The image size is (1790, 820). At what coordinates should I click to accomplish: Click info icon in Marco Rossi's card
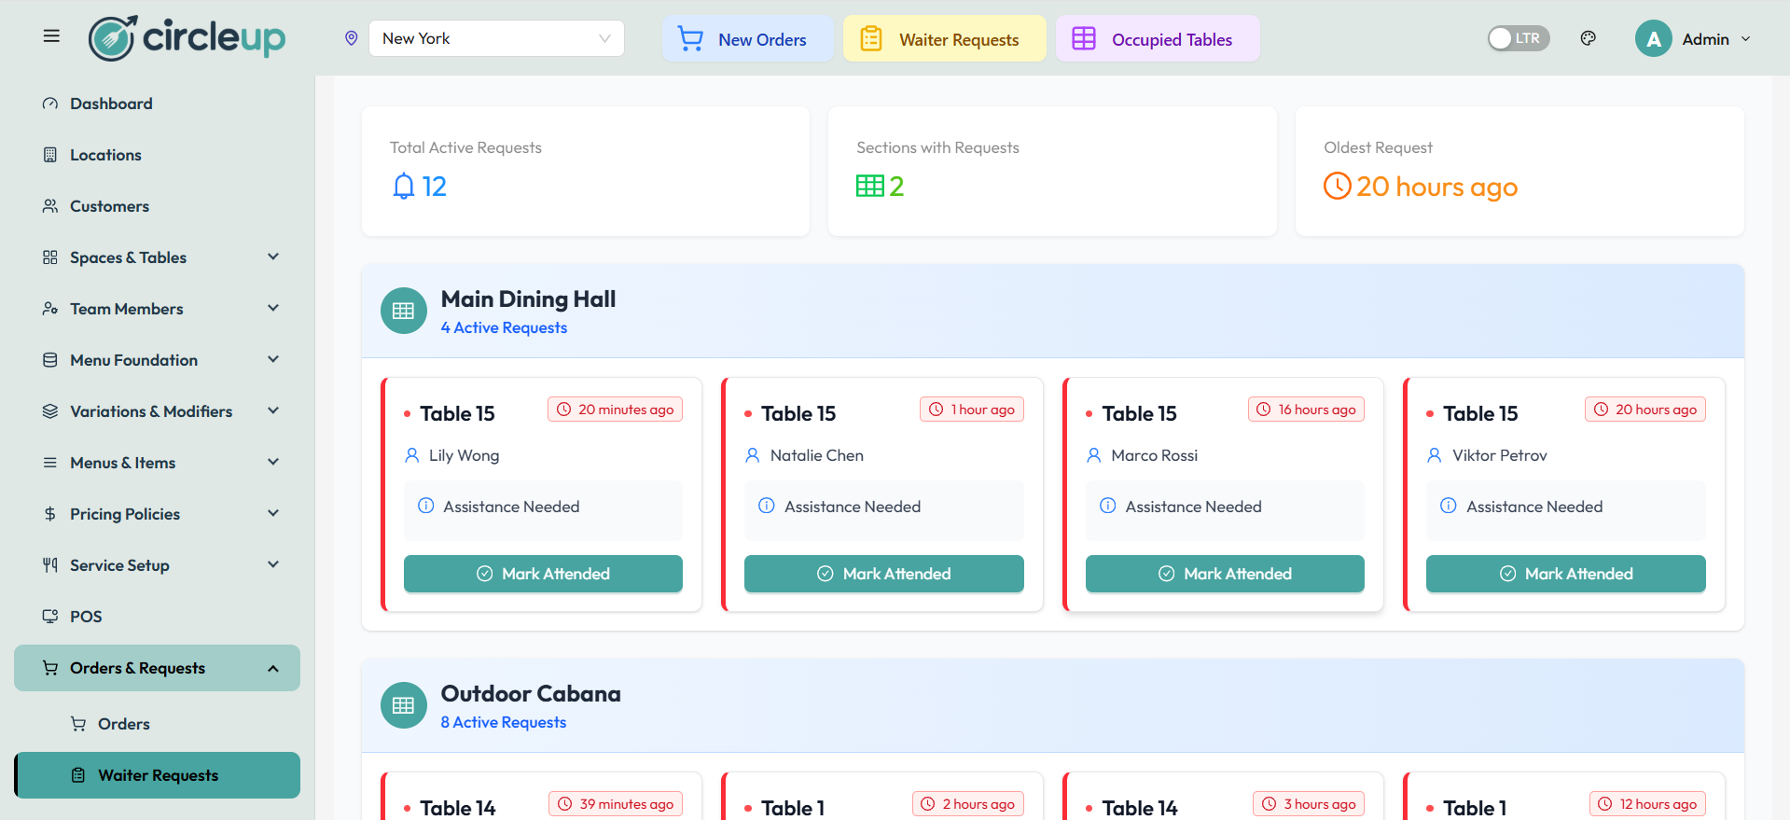[1108, 506]
